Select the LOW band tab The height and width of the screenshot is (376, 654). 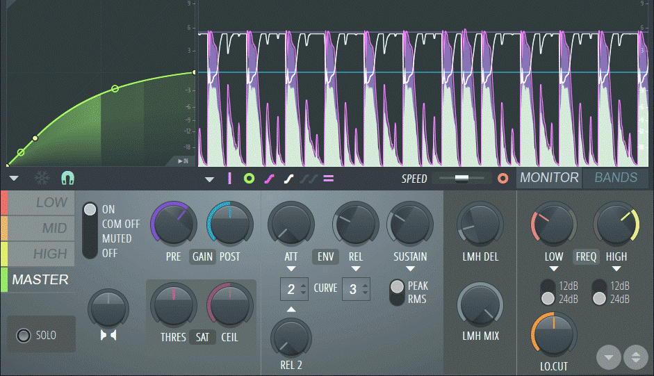38,202
